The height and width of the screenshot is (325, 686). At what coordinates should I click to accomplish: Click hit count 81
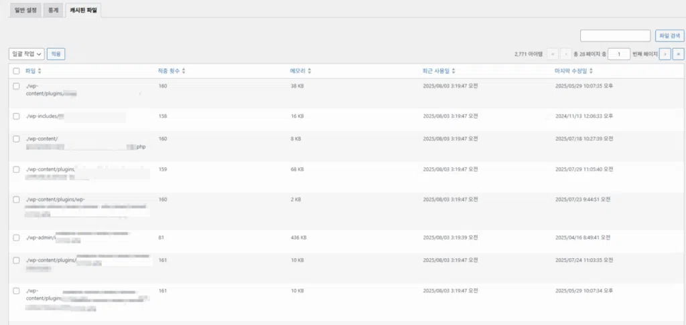pyautogui.click(x=161, y=237)
